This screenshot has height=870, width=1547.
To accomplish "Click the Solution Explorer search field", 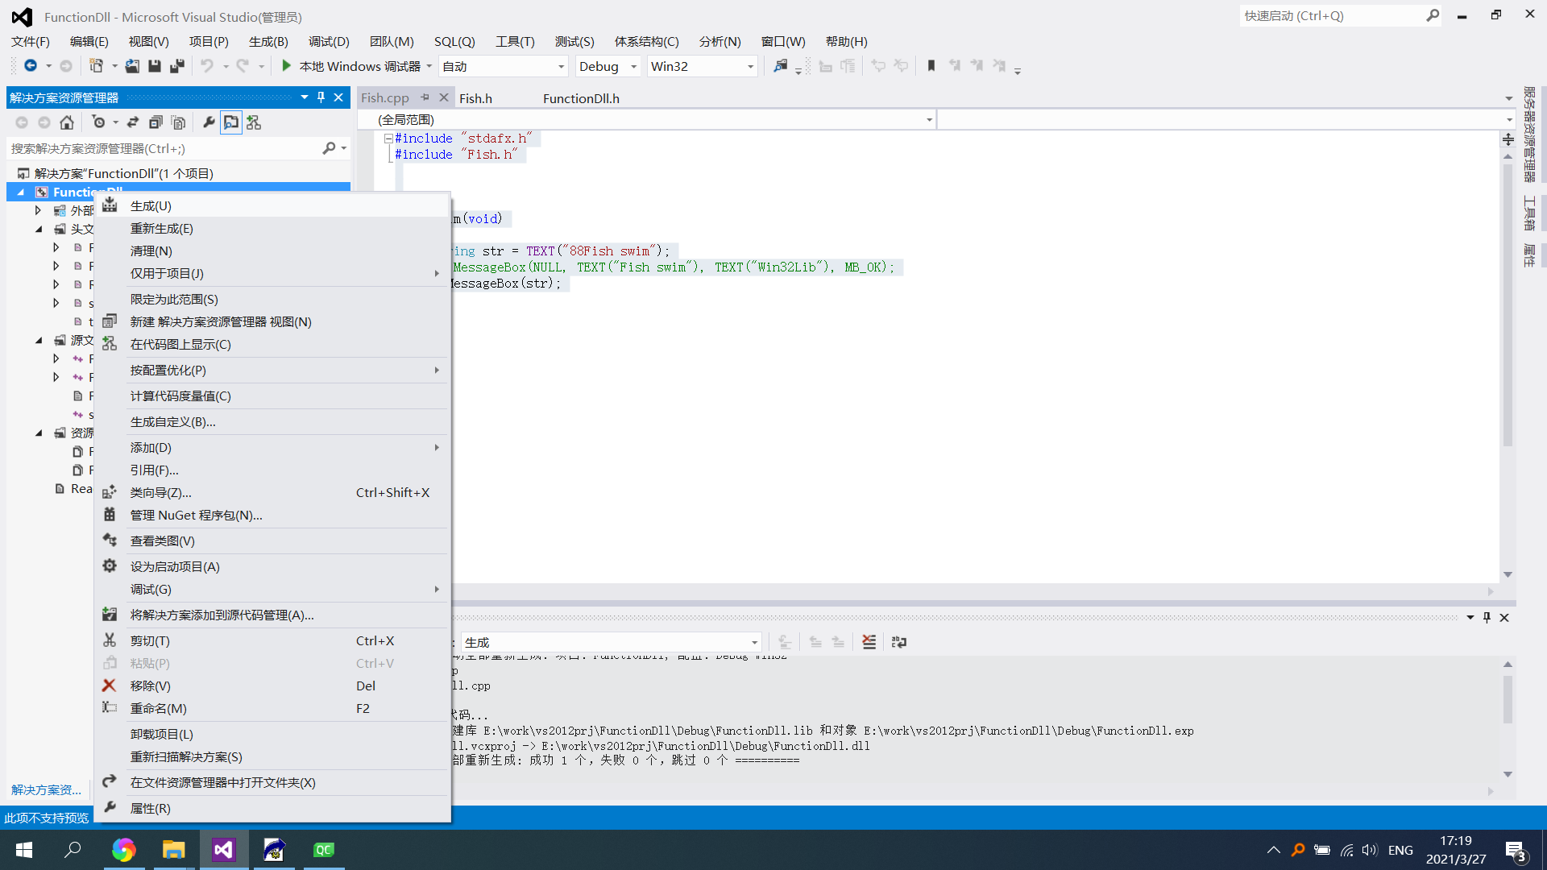I will click(x=161, y=148).
